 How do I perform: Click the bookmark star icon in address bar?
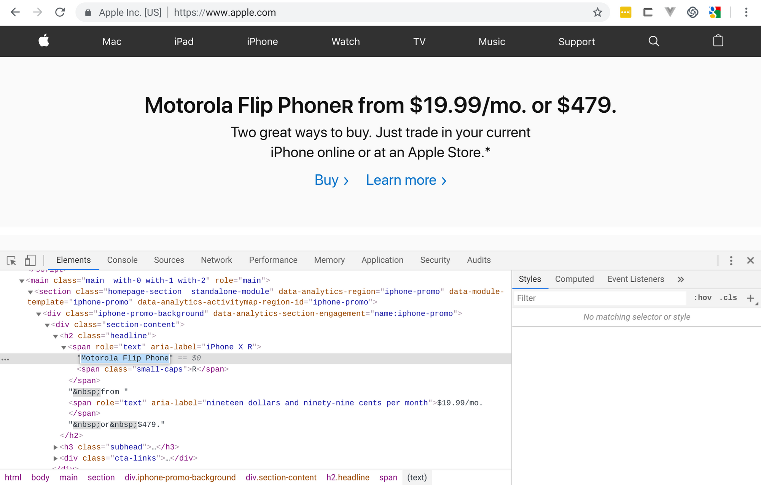point(597,12)
